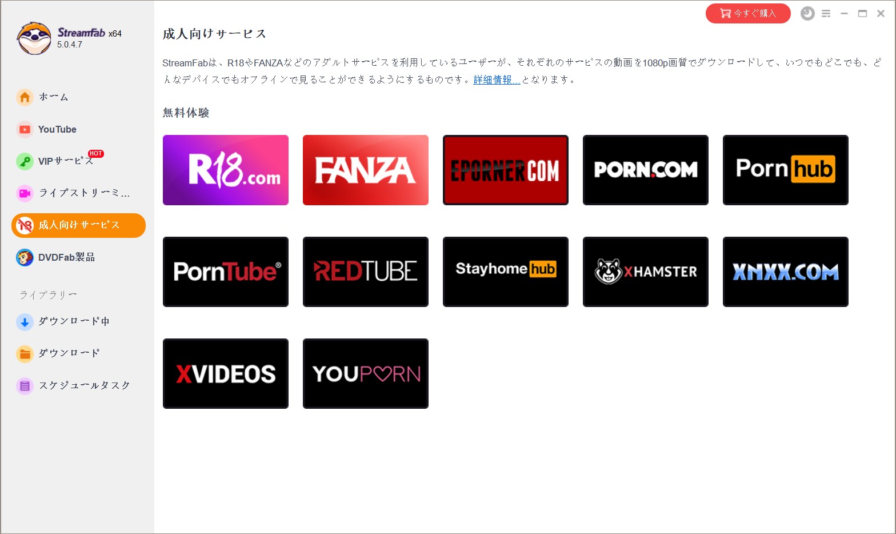
Task: Open the hamburger menu in title bar
Action: (x=826, y=13)
